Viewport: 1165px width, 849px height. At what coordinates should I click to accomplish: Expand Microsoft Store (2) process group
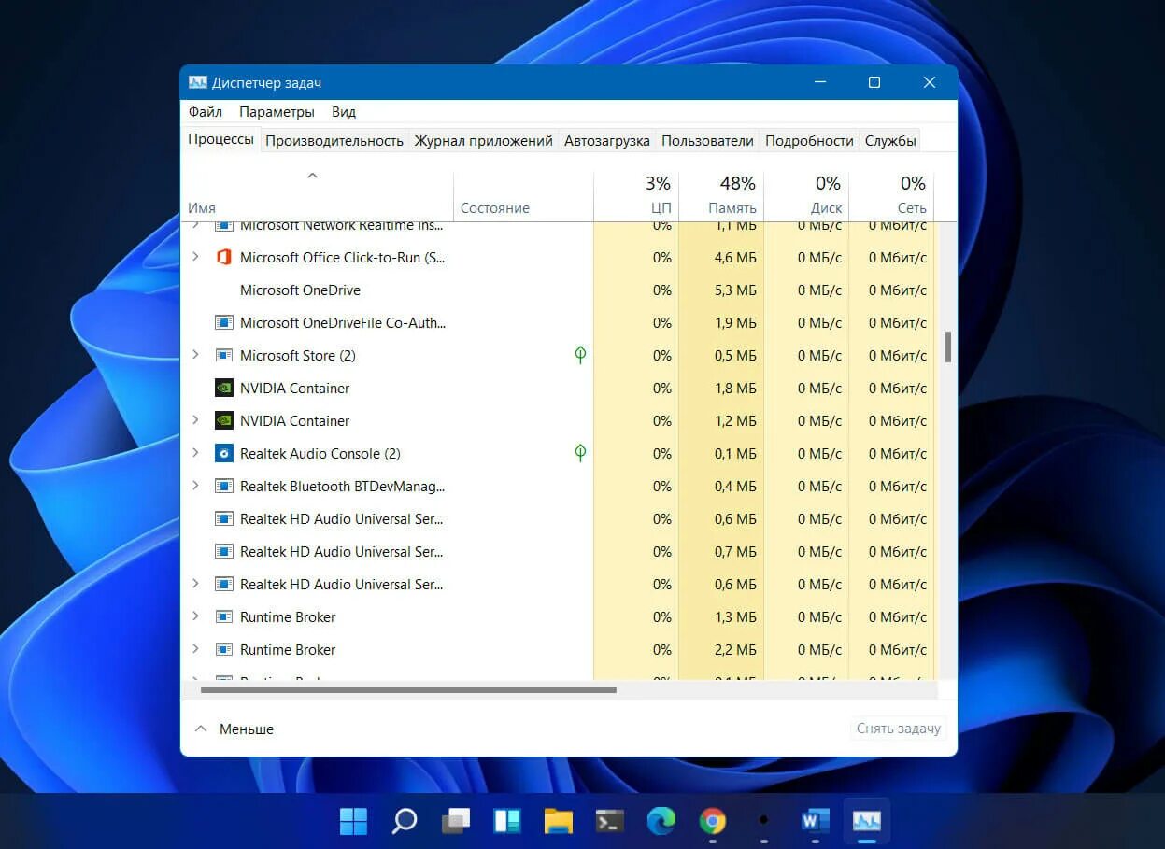[195, 354]
